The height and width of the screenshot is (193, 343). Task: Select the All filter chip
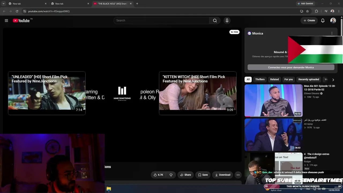point(248,80)
